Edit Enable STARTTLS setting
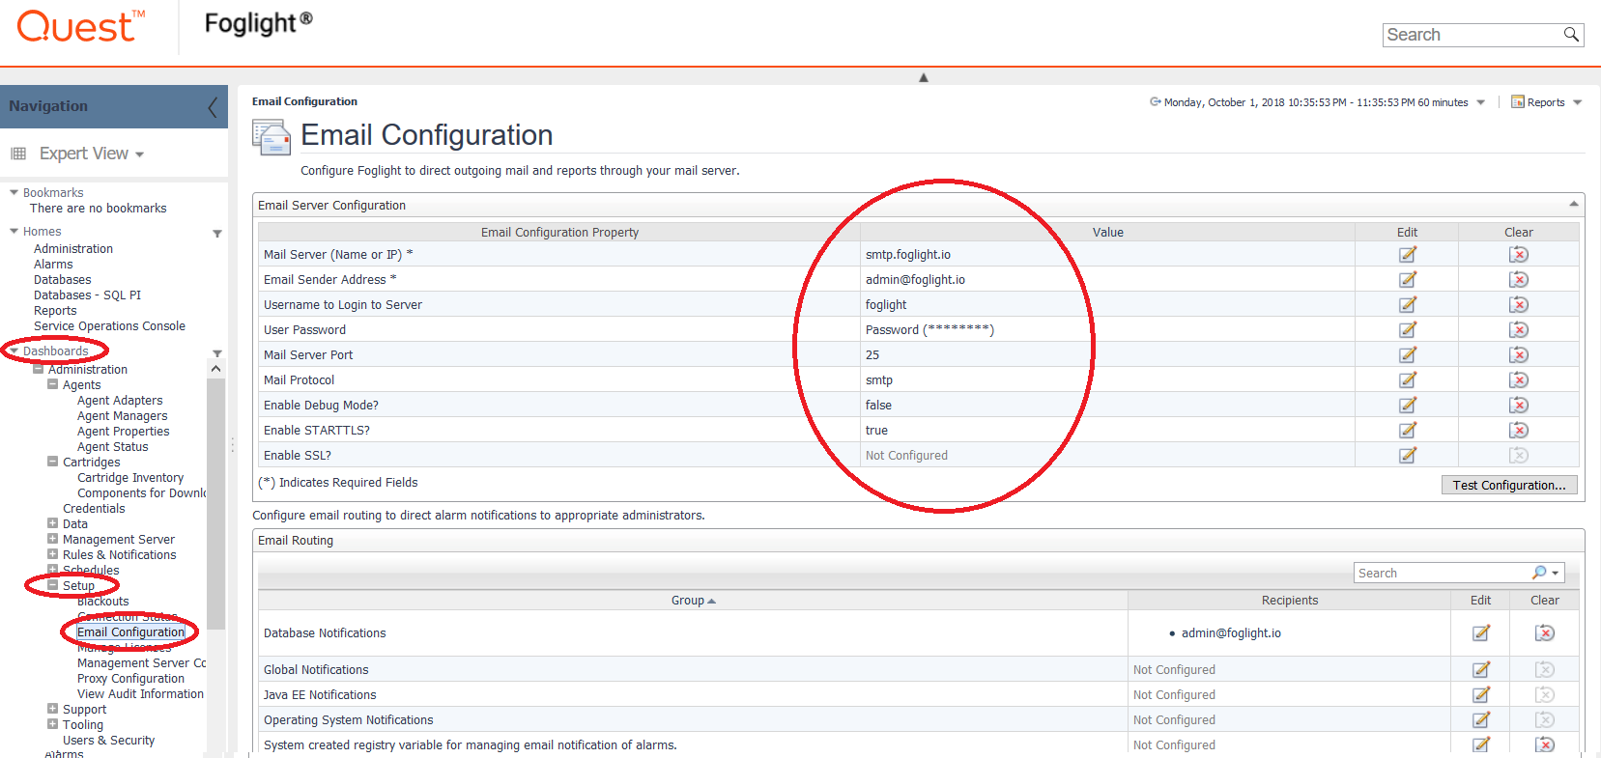 pos(1408,430)
